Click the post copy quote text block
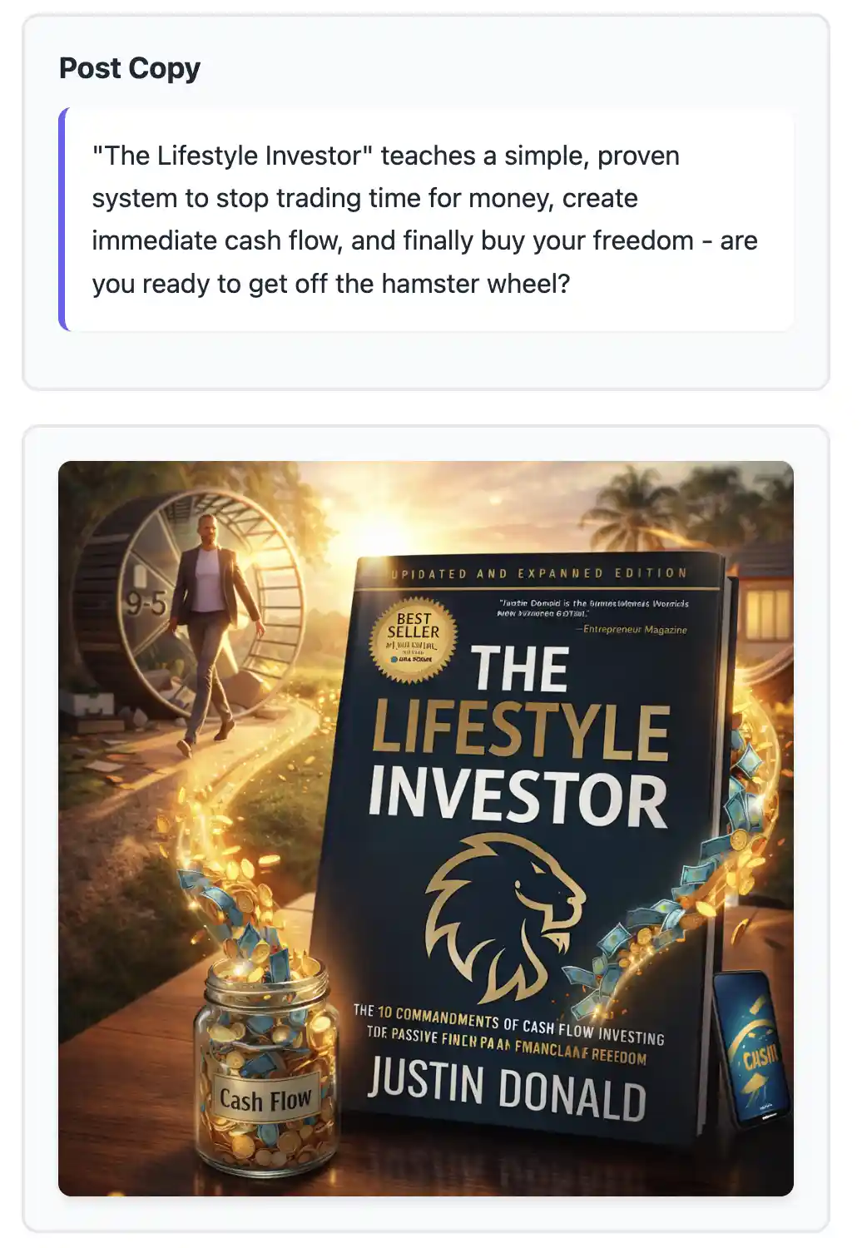This screenshot has height=1248, width=867. coord(426,220)
